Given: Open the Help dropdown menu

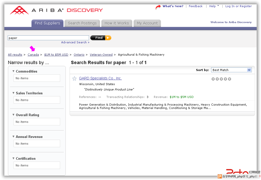Looking at the screenshot, I should click(x=214, y=6).
